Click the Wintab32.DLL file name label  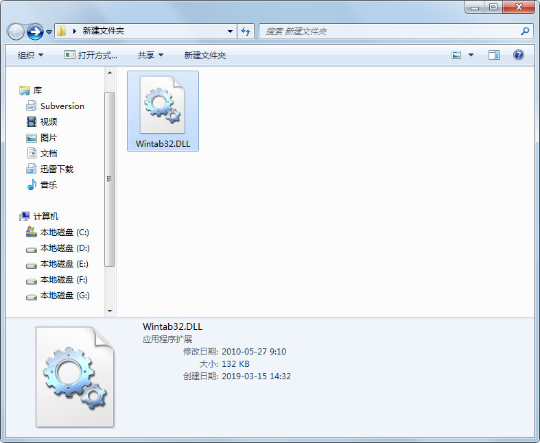pos(163,144)
